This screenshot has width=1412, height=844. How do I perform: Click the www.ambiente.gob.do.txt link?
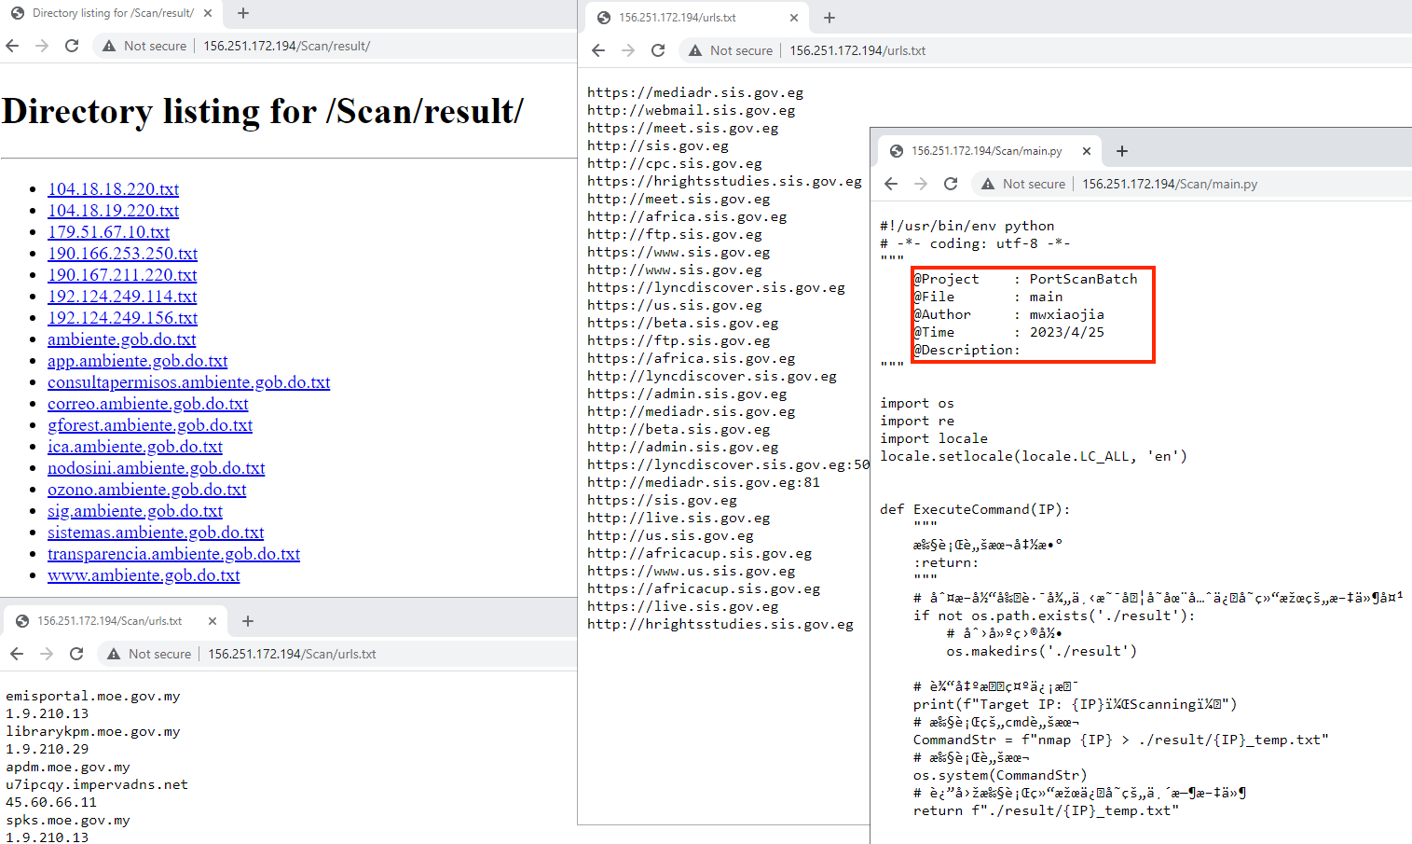(x=144, y=575)
